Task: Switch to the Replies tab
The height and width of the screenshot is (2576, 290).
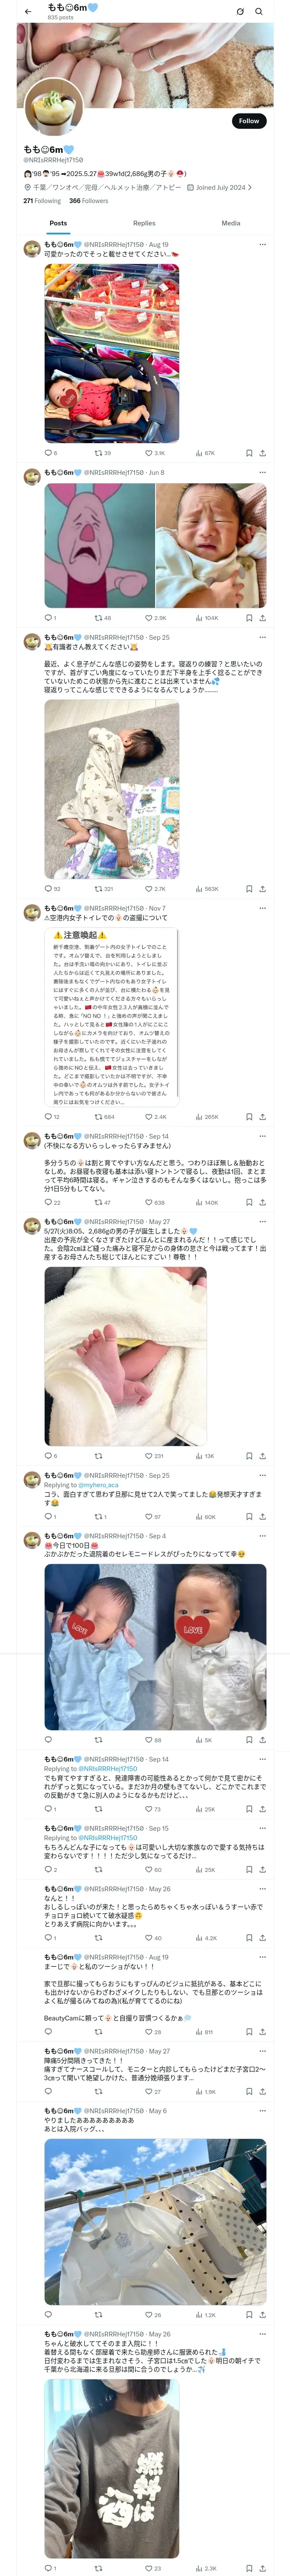Action: tap(144, 223)
